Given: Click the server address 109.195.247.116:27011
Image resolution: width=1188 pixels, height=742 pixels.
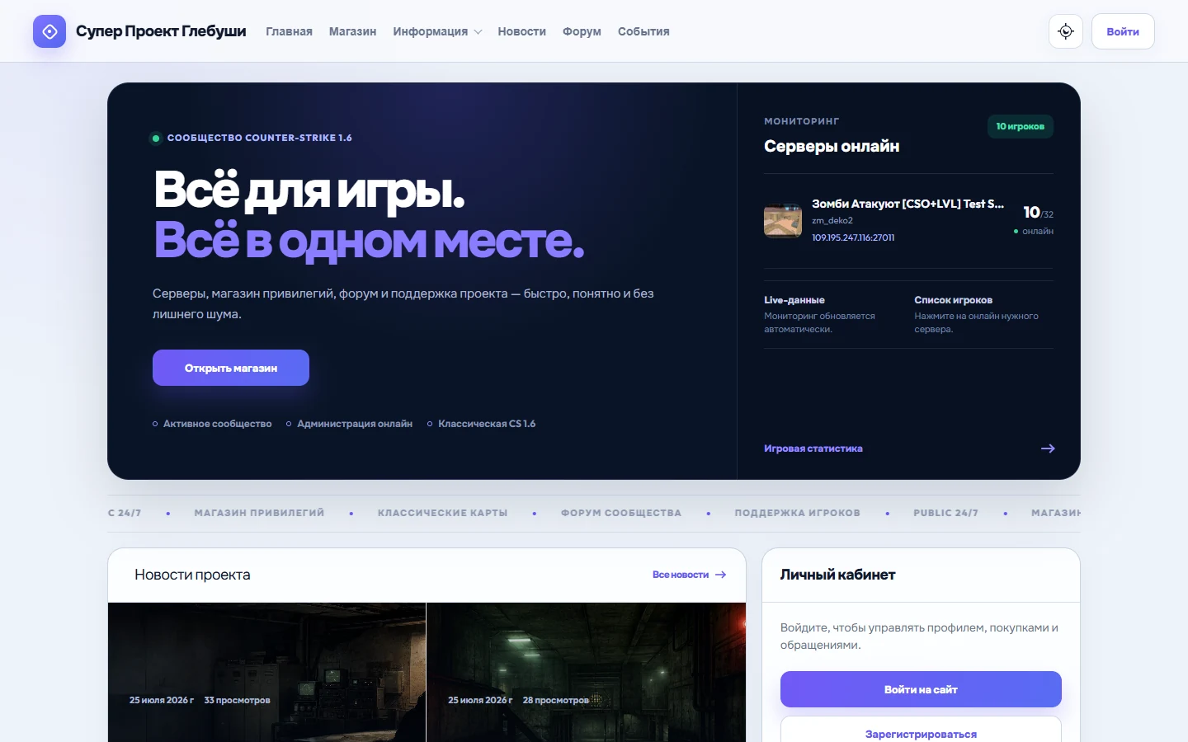Looking at the screenshot, I should 853,237.
